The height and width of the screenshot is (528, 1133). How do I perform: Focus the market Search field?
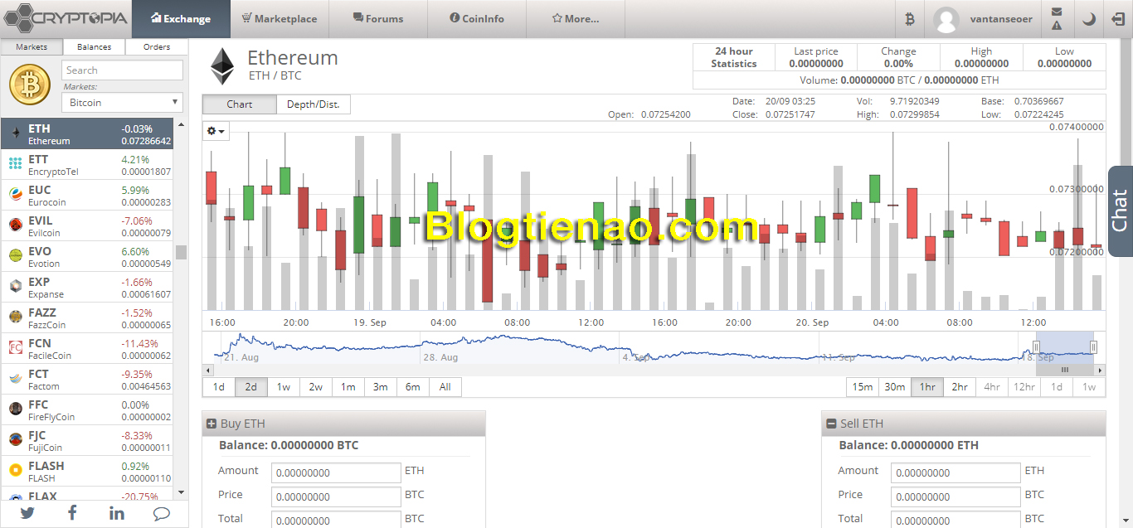pyautogui.click(x=123, y=70)
